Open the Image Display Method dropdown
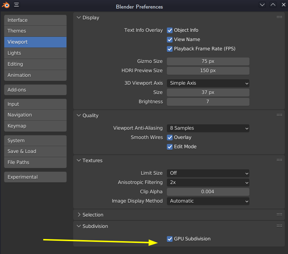Image resolution: width=288 pixels, height=254 pixels. coord(208,201)
